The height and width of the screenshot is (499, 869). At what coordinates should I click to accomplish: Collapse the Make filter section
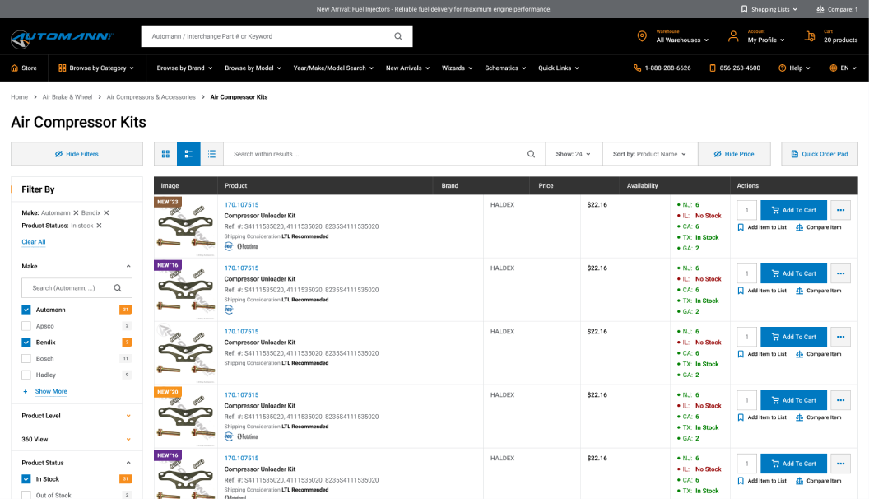[x=128, y=266]
